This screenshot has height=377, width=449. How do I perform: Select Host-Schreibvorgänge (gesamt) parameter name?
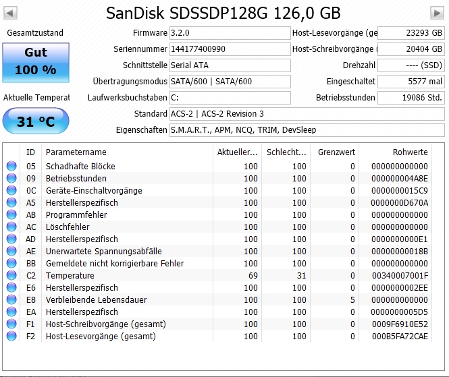106,324
